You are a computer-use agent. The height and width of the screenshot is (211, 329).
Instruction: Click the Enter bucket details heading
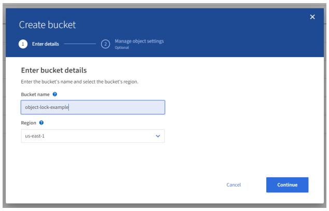[x=53, y=70]
